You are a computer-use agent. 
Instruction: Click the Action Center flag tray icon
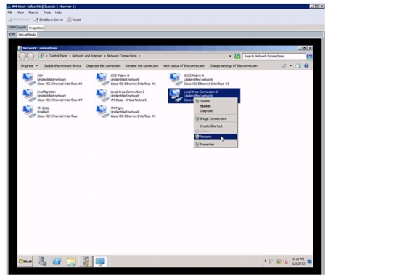click(271, 262)
